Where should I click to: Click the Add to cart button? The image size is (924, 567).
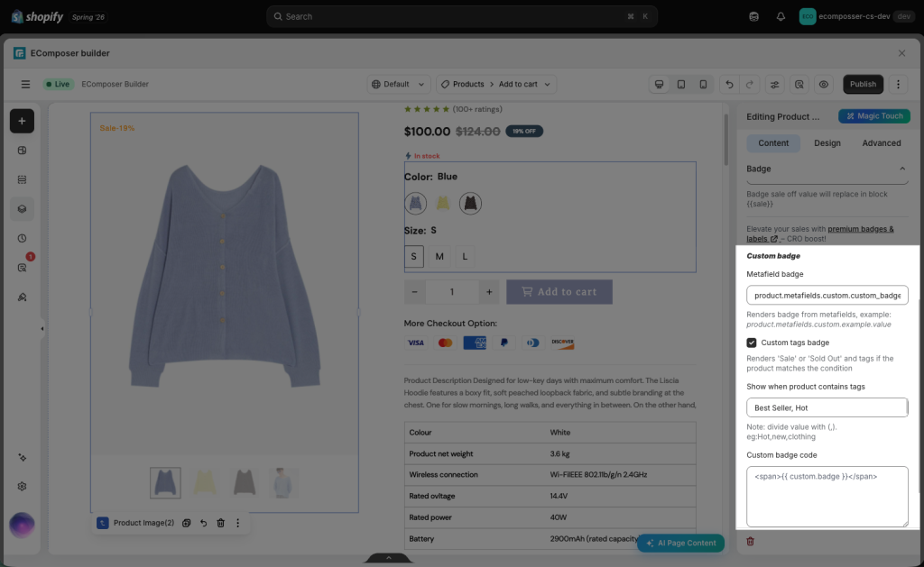pos(559,292)
